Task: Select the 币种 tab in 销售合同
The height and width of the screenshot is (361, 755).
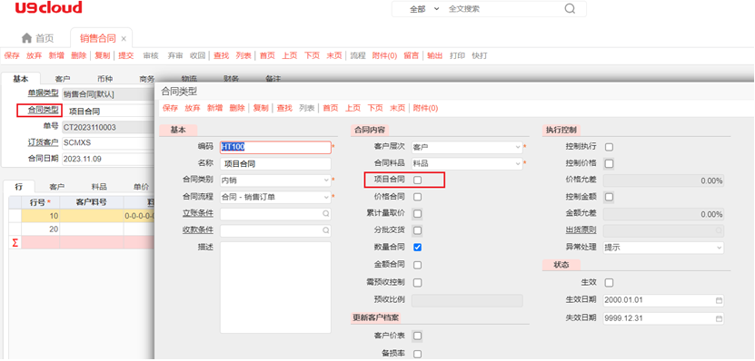Action: pyautogui.click(x=104, y=79)
